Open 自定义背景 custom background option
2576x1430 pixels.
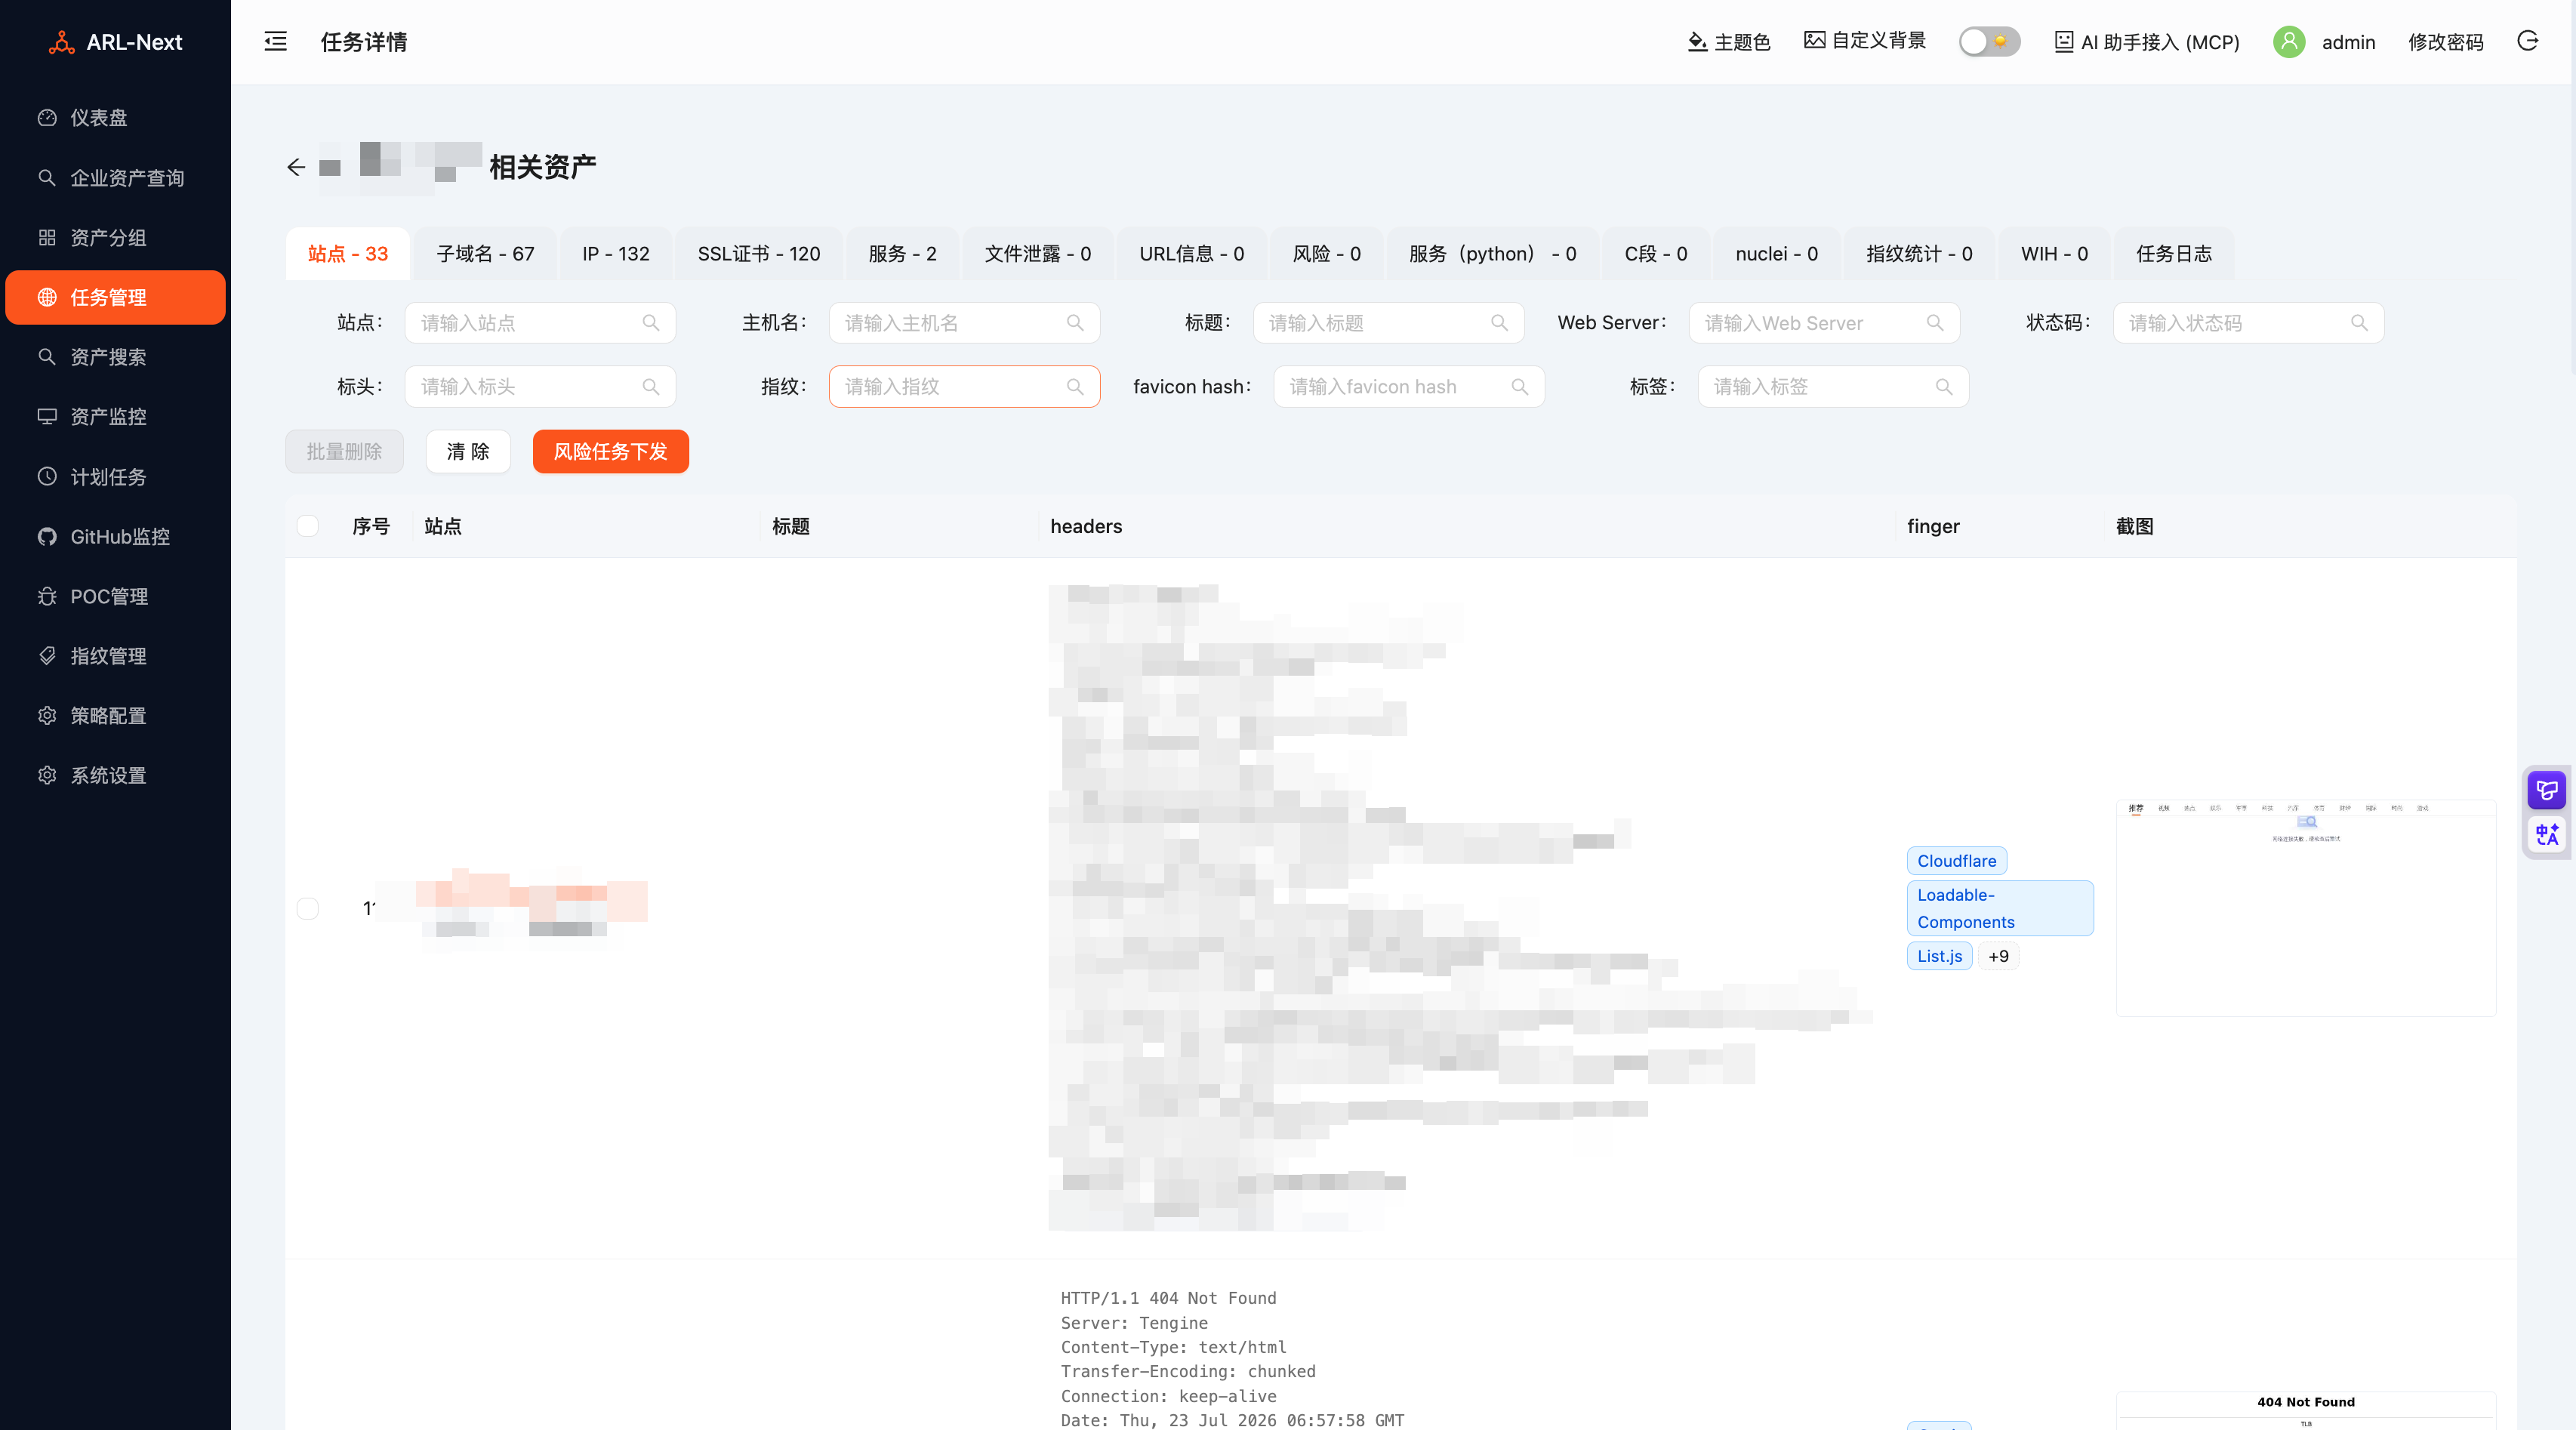click(x=1865, y=40)
